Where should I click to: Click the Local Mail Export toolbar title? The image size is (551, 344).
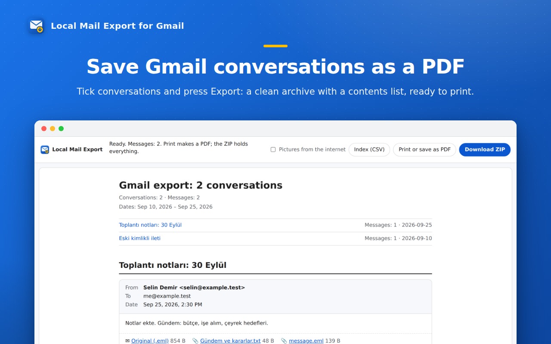pyautogui.click(x=77, y=150)
